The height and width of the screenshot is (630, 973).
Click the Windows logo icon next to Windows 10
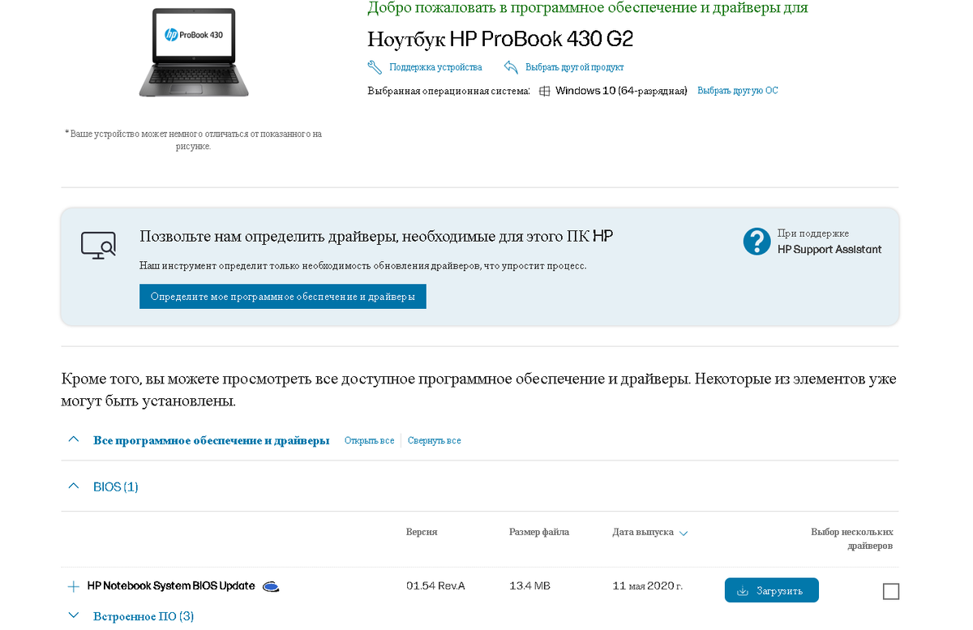click(545, 91)
